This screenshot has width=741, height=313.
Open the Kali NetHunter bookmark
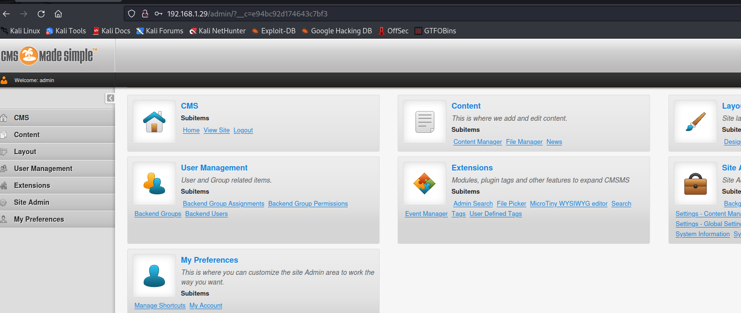[x=218, y=31]
